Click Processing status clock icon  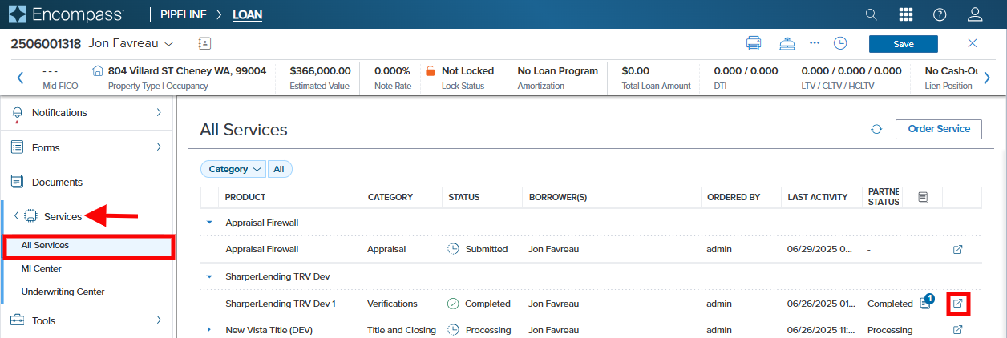[453, 329]
